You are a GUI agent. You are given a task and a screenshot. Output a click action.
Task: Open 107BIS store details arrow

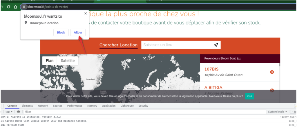tap(272, 72)
